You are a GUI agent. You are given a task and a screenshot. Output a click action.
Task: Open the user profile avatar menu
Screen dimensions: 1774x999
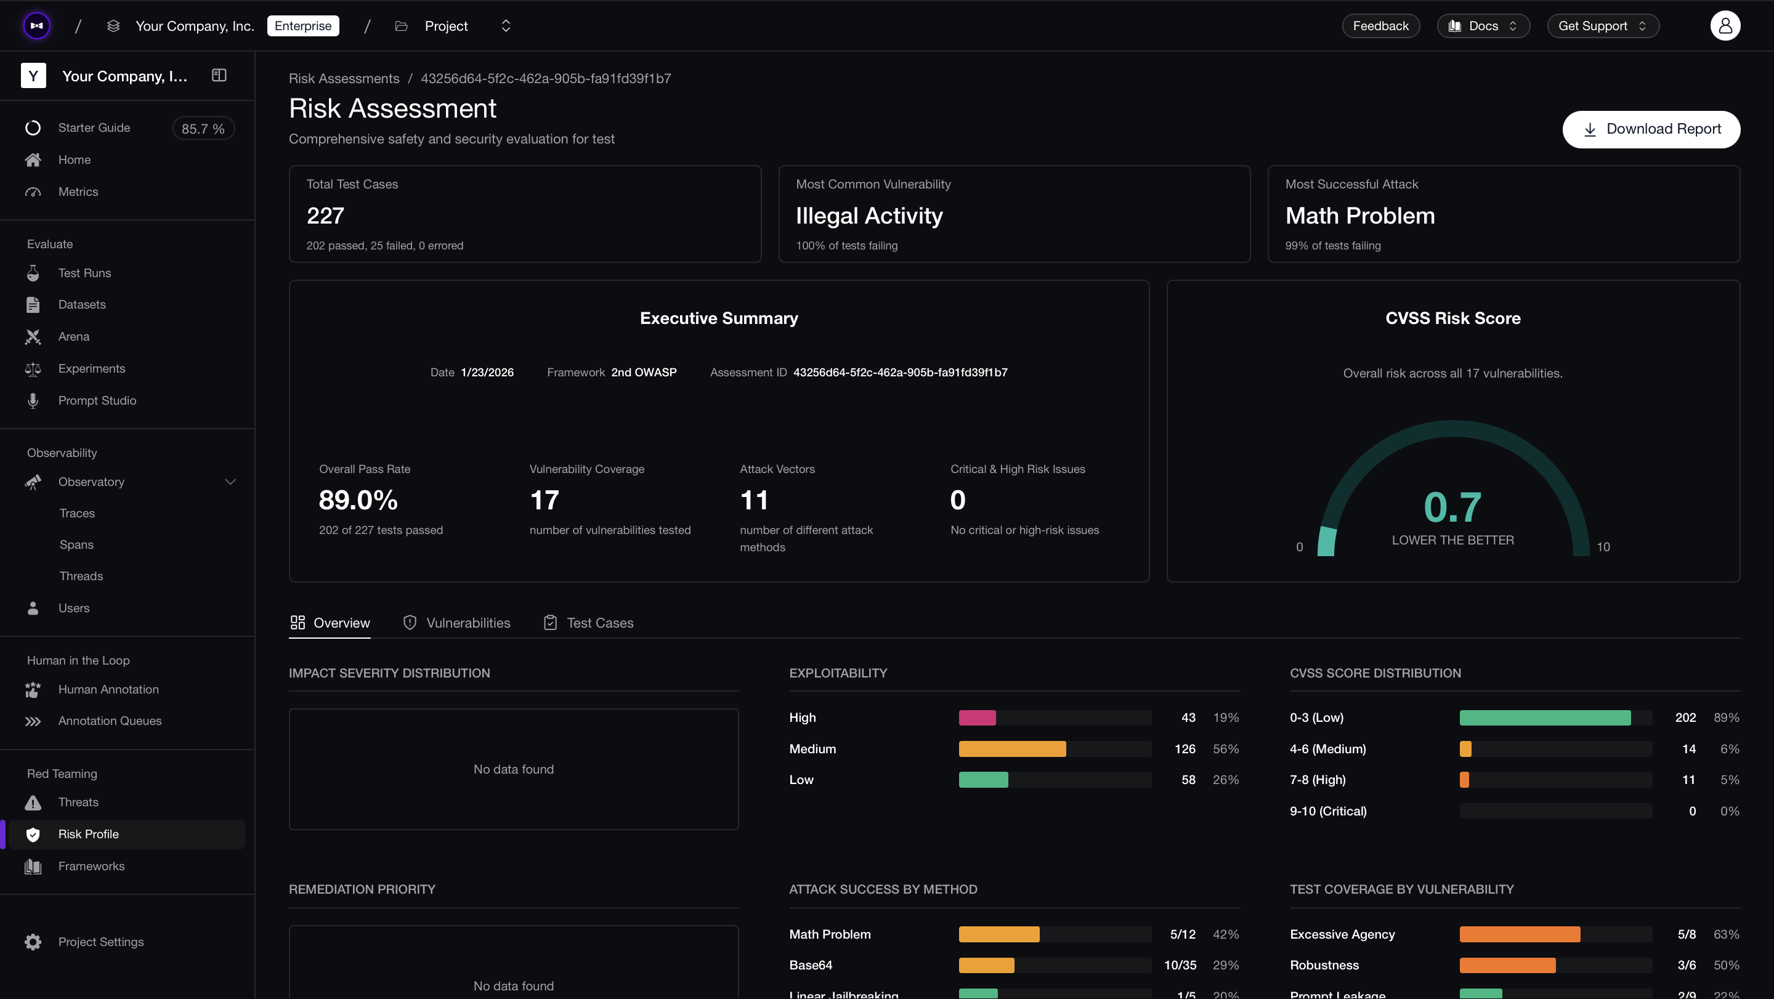tap(1725, 25)
